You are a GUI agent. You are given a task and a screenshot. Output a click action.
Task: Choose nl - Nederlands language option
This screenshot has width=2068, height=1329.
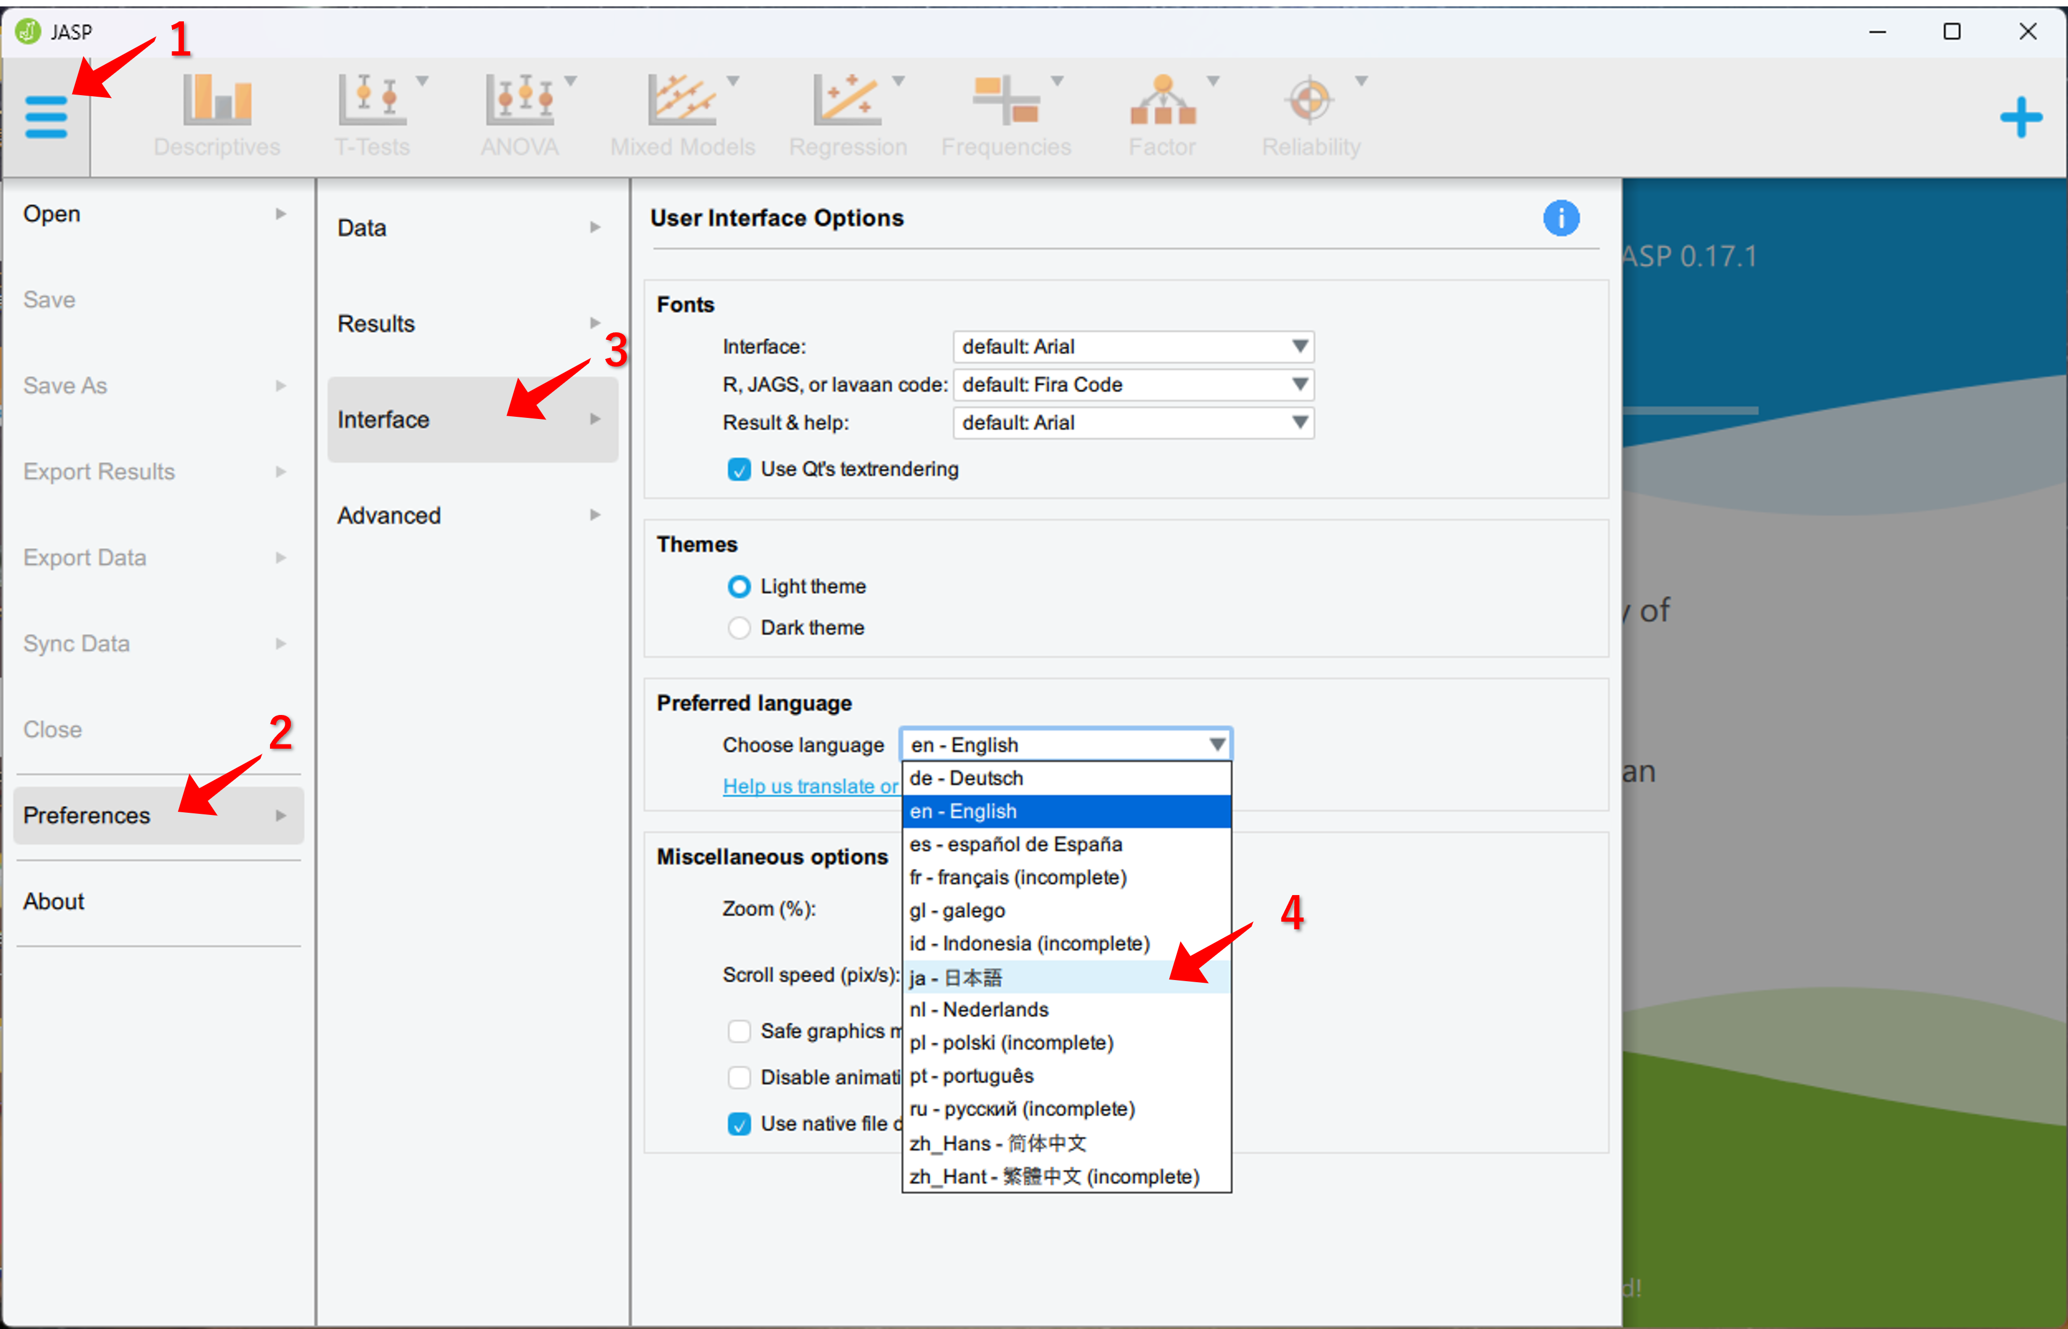pos(1067,1011)
